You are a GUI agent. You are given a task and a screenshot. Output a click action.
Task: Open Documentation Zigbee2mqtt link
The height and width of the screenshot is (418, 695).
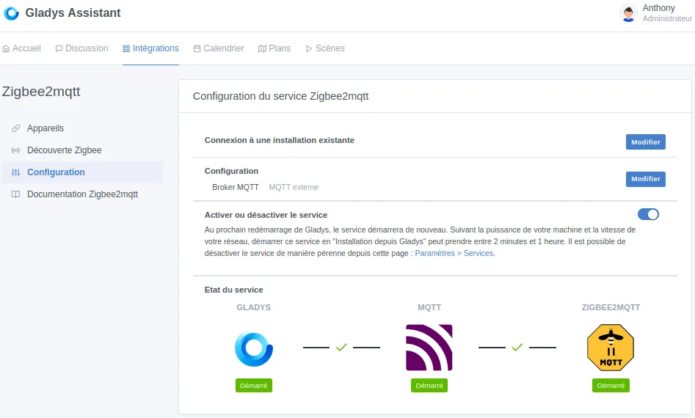tap(83, 194)
